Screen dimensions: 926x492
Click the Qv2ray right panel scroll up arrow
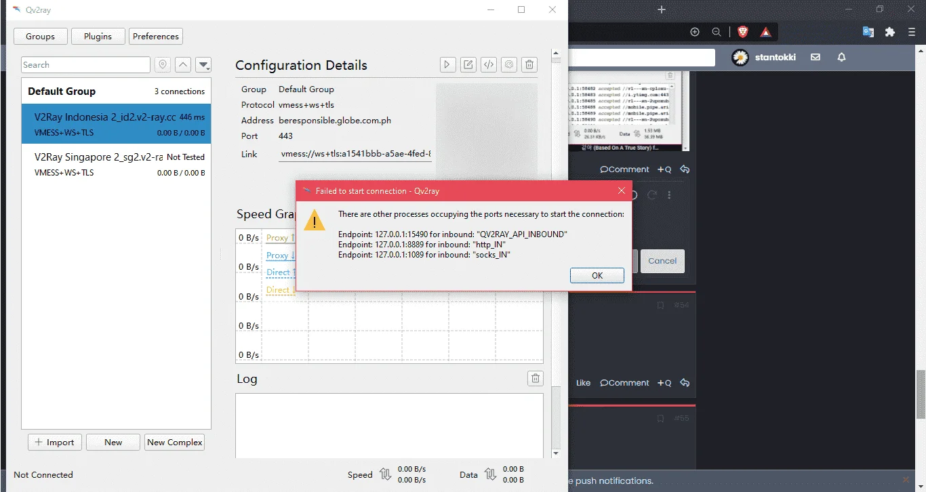click(x=556, y=53)
